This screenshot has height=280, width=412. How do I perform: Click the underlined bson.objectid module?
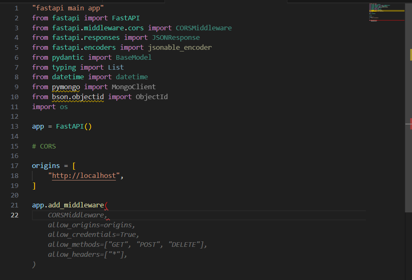click(x=78, y=97)
